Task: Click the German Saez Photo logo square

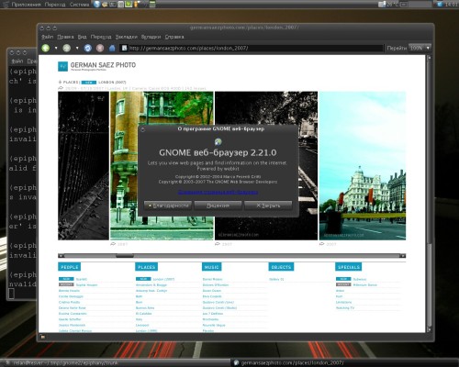Action: 62,66
